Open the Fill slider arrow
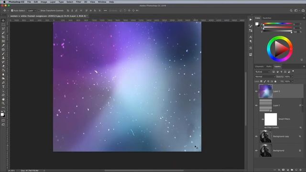The height and width of the screenshot is (172, 306). tap(292, 81)
